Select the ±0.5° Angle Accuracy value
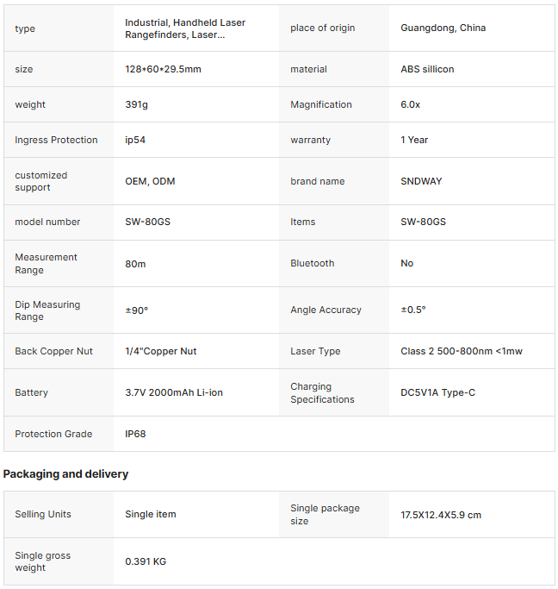Image resolution: width=558 pixels, height=589 pixels. pos(413,310)
